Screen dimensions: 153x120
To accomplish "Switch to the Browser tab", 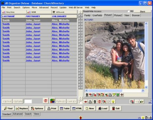I will pos(136,15).
